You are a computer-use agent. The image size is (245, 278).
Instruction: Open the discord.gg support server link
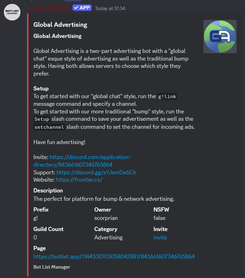click(96, 172)
